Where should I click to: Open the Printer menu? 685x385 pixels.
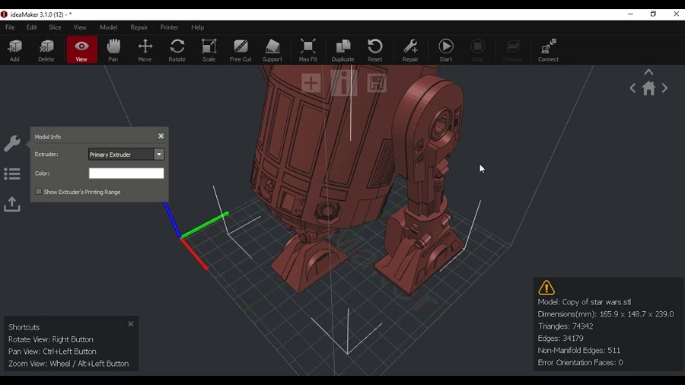pos(170,27)
